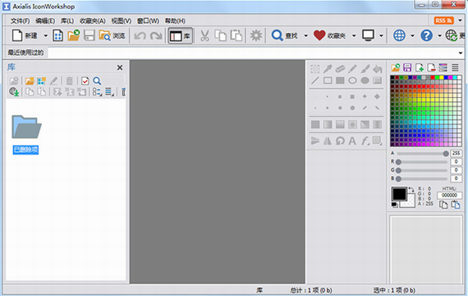The width and height of the screenshot is (468, 296).
Task: Click the black foreground color swatch
Action: coord(399,194)
